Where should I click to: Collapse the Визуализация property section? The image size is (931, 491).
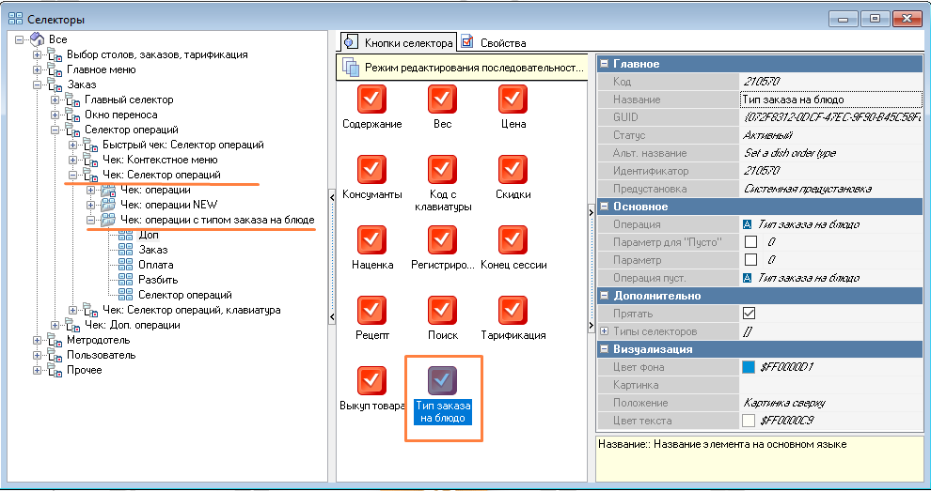pos(604,349)
